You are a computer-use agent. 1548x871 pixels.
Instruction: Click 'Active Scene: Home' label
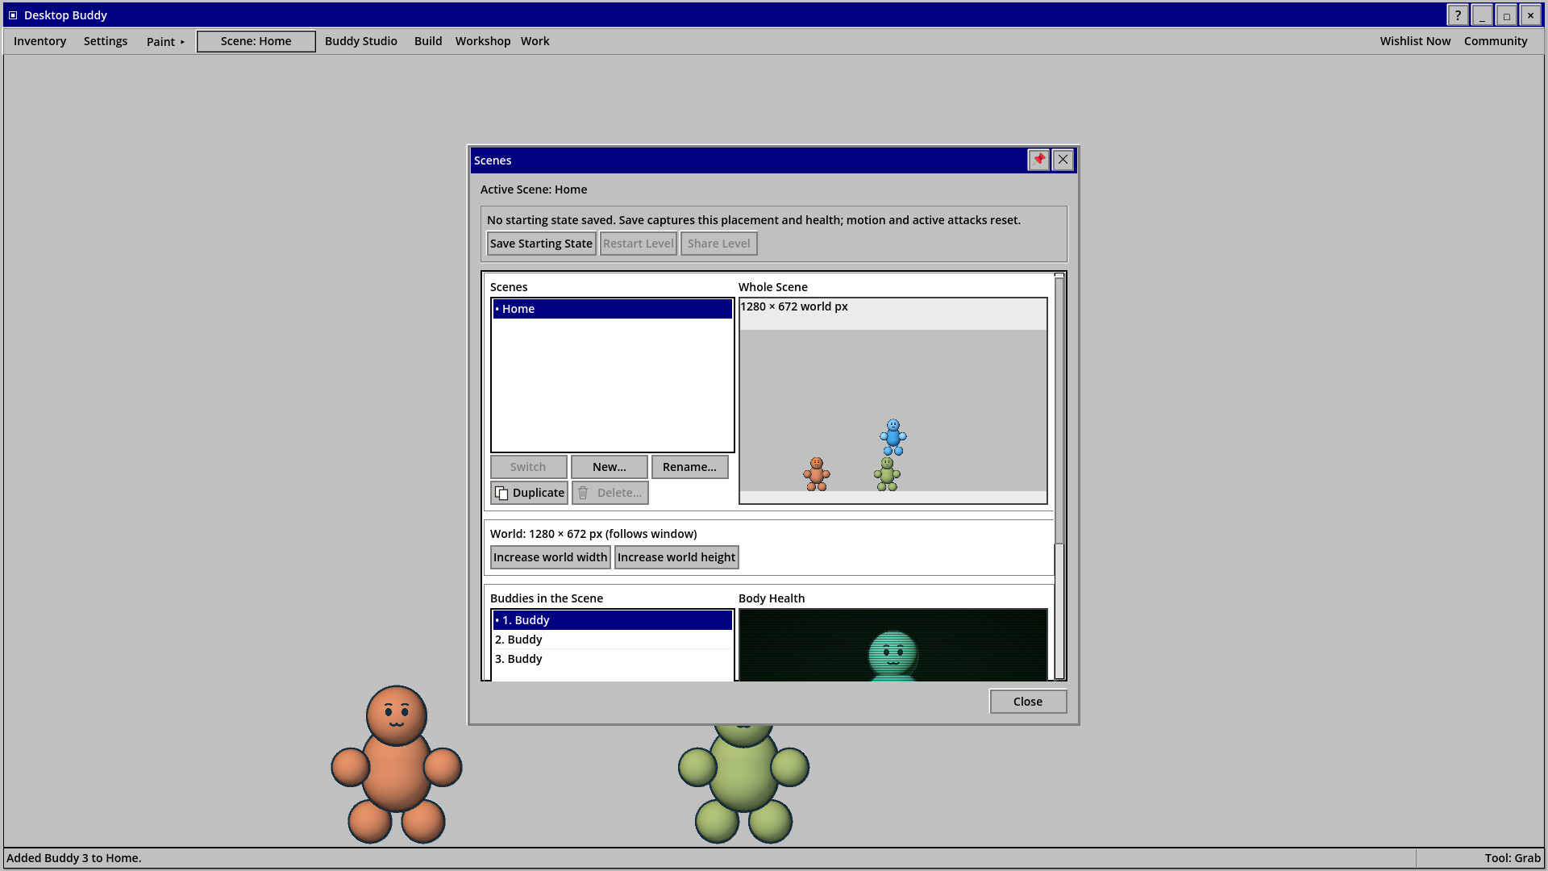click(x=534, y=190)
